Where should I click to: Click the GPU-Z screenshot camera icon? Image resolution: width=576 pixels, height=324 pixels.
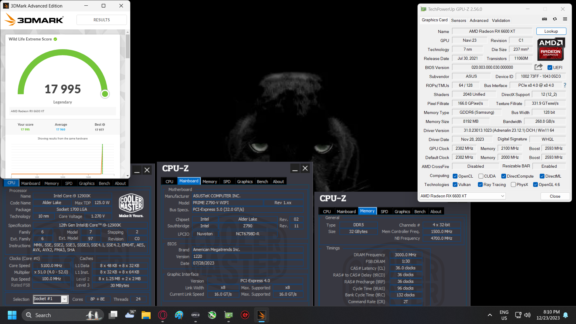544,19
